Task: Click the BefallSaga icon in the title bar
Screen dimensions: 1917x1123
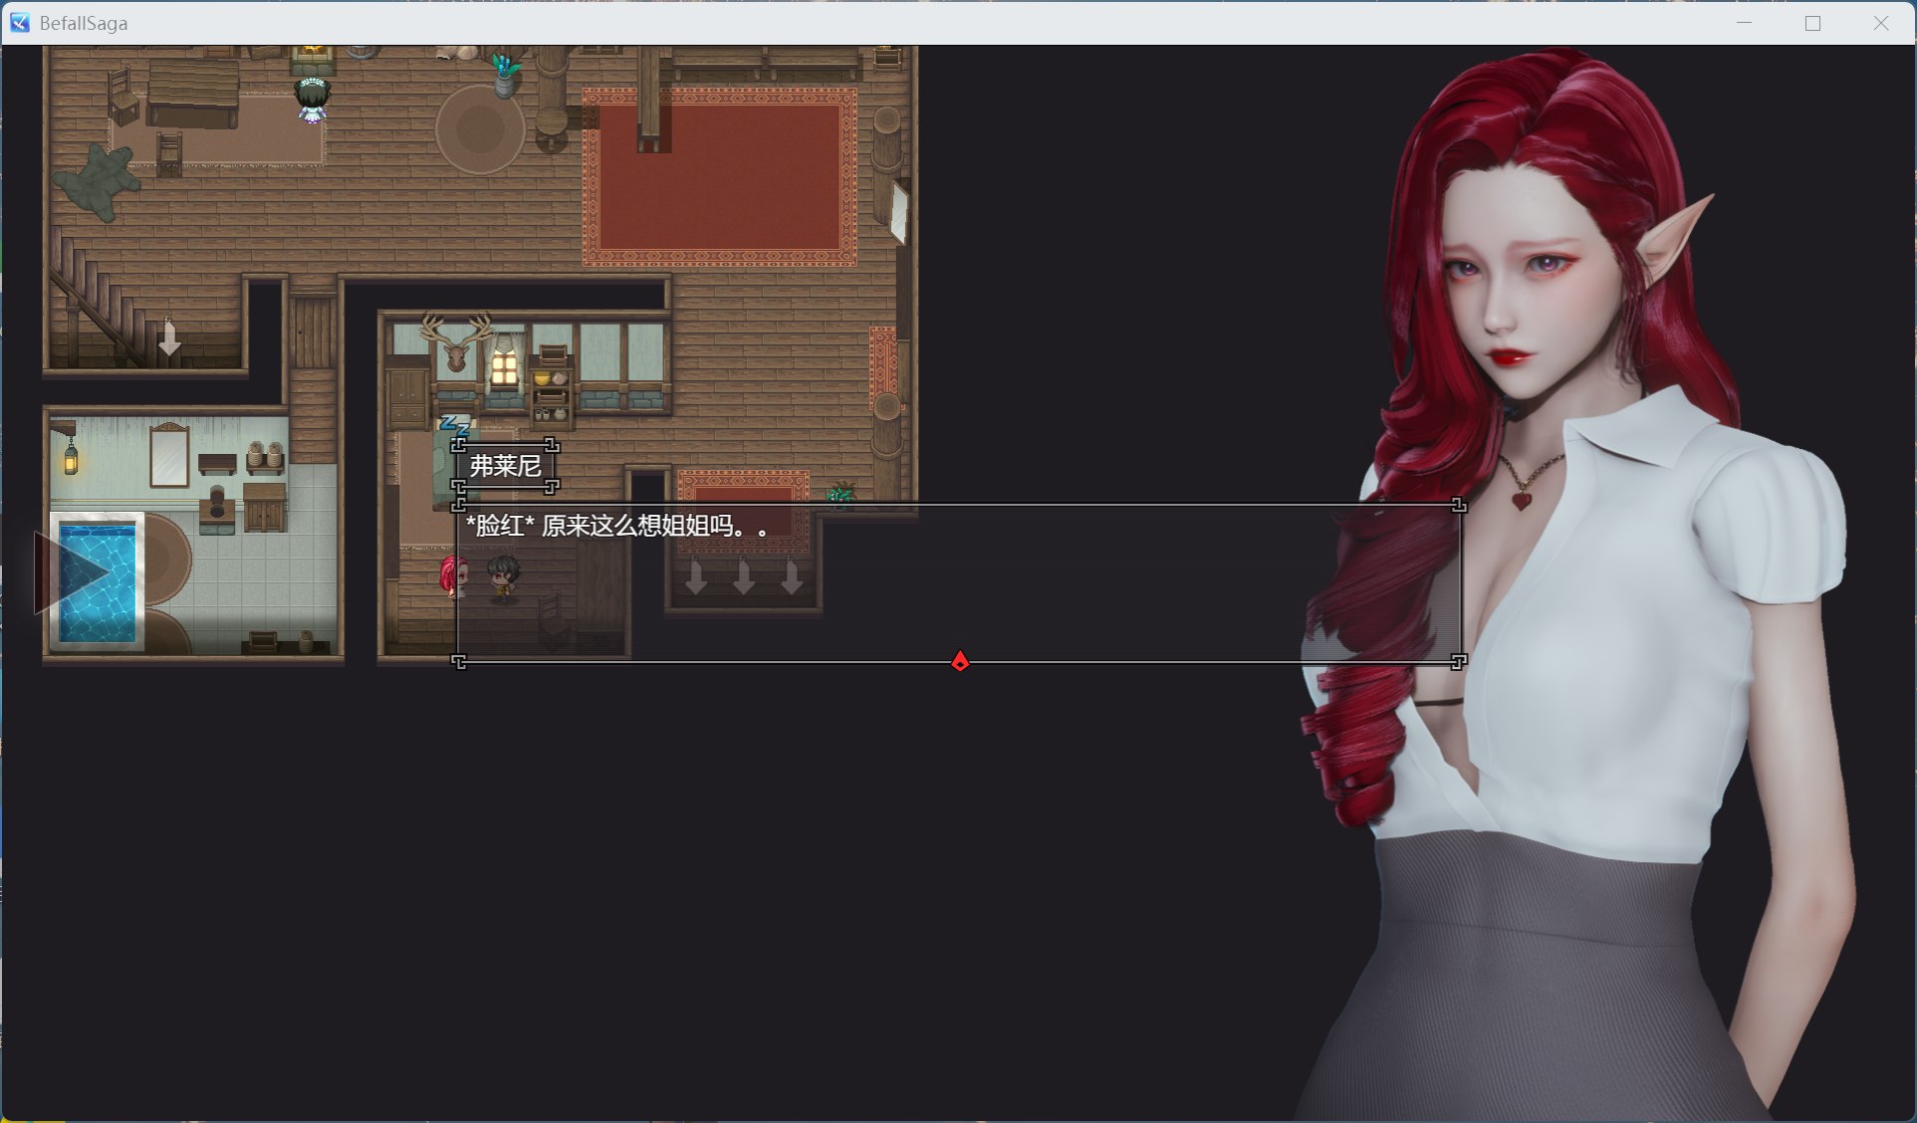Action: [x=18, y=22]
